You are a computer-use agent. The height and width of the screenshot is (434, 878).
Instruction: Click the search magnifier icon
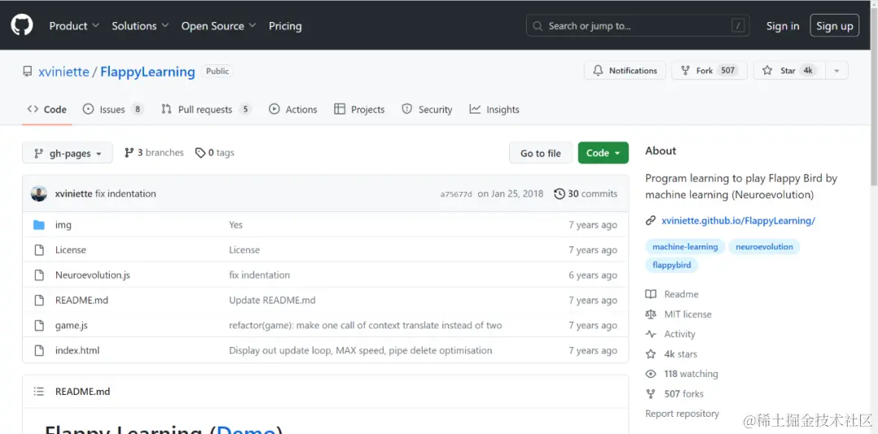coord(537,26)
